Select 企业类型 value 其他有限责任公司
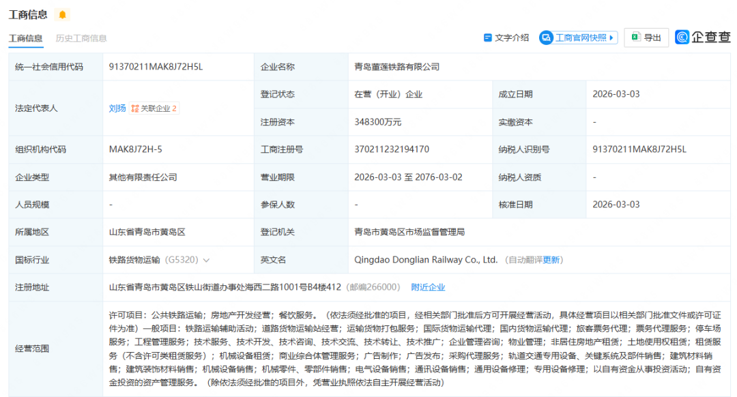Image resolution: width=737 pixels, height=397 pixels. coord(143,177)
